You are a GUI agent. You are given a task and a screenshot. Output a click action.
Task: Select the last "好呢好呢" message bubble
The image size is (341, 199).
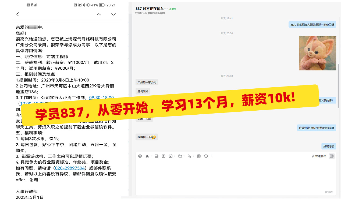pyautogui.click(x=329, y=147)
